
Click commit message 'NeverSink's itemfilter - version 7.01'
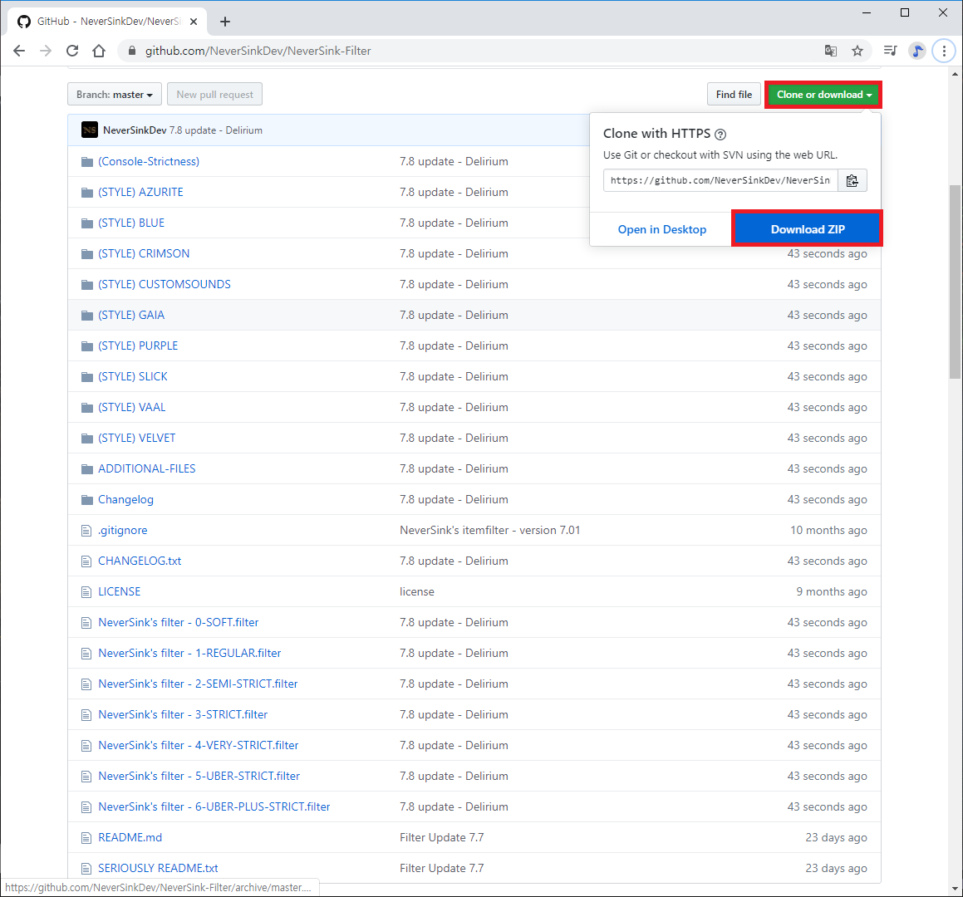click(x=490, y=530)
